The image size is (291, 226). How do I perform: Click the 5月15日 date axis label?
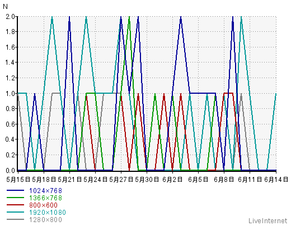(18, 180)
